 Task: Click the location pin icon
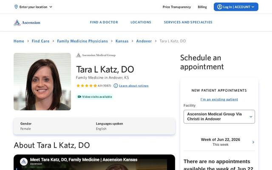pos(16,7)
